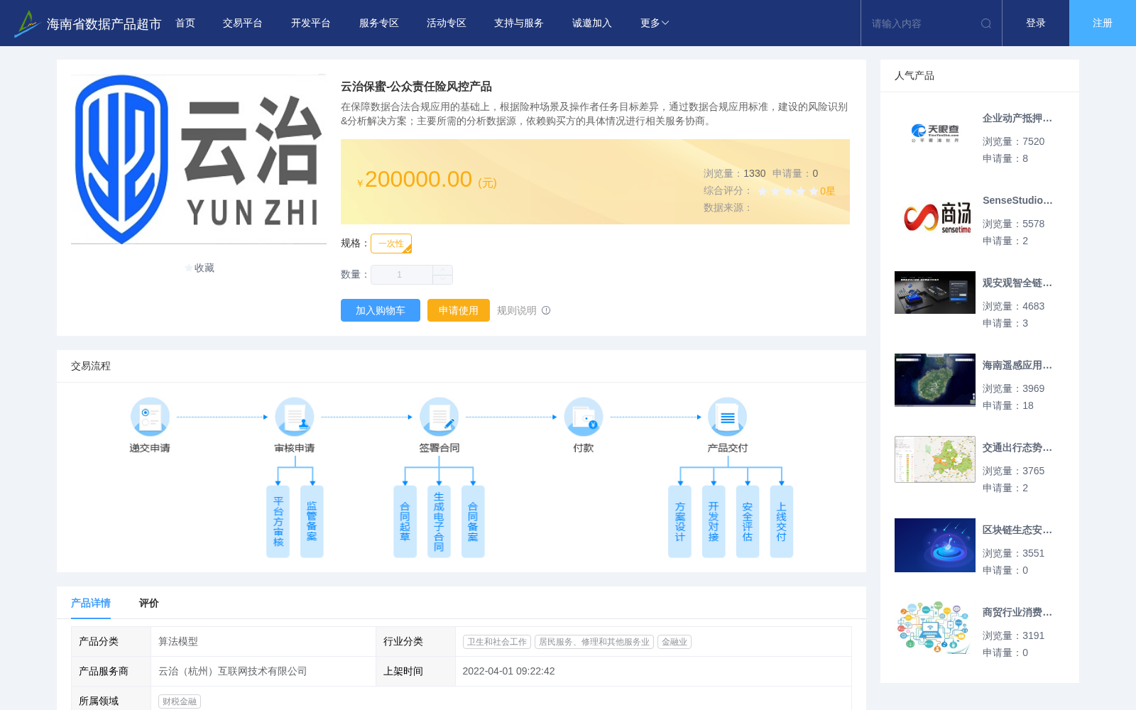Select the 一次性 specification option
The image size is (1136, 710).
point(391,244)
